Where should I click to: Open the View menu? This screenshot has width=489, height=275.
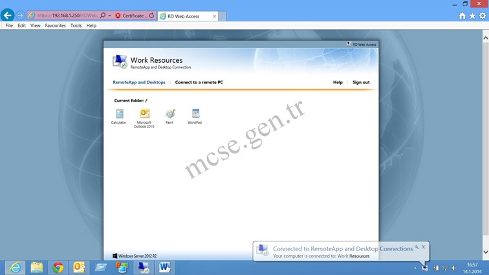(35, 26)
